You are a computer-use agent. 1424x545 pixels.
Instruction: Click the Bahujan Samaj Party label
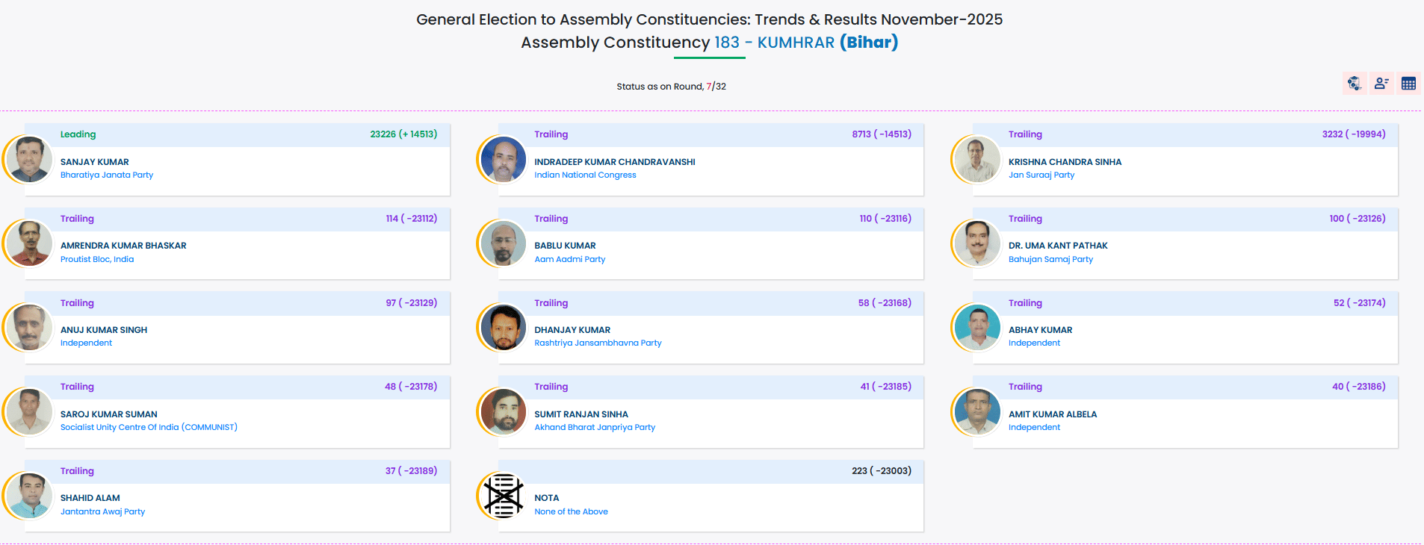[x=1050, y=260]
